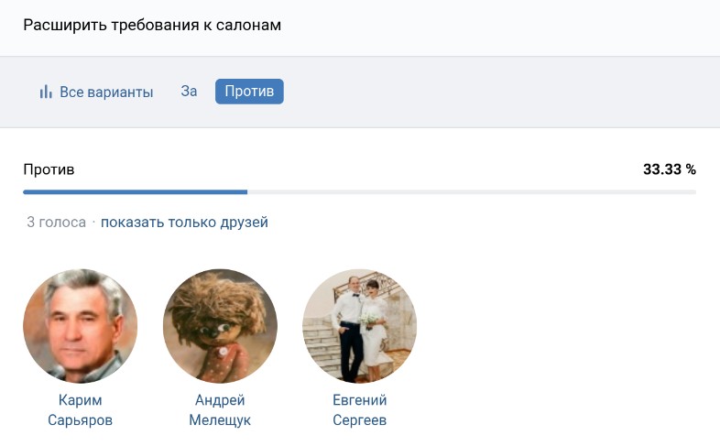Click the surname Сарьяров under the first avatar
720x446 pixels.
coord(80,420)
